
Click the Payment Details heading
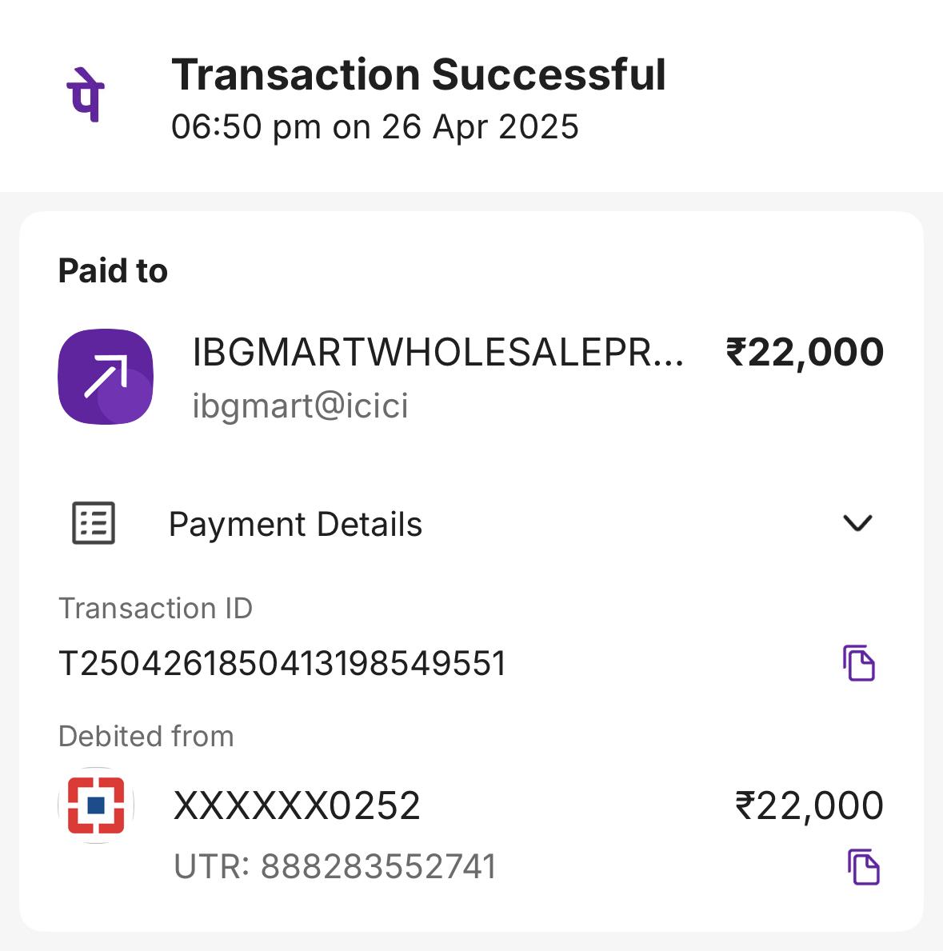click(295, 524)
